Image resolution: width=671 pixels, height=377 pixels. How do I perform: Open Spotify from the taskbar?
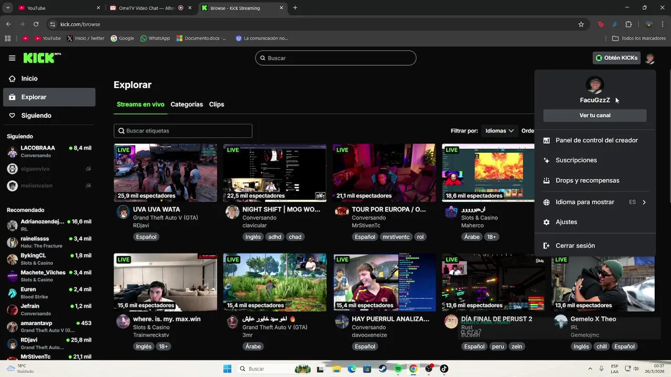[x=398, y=369]
